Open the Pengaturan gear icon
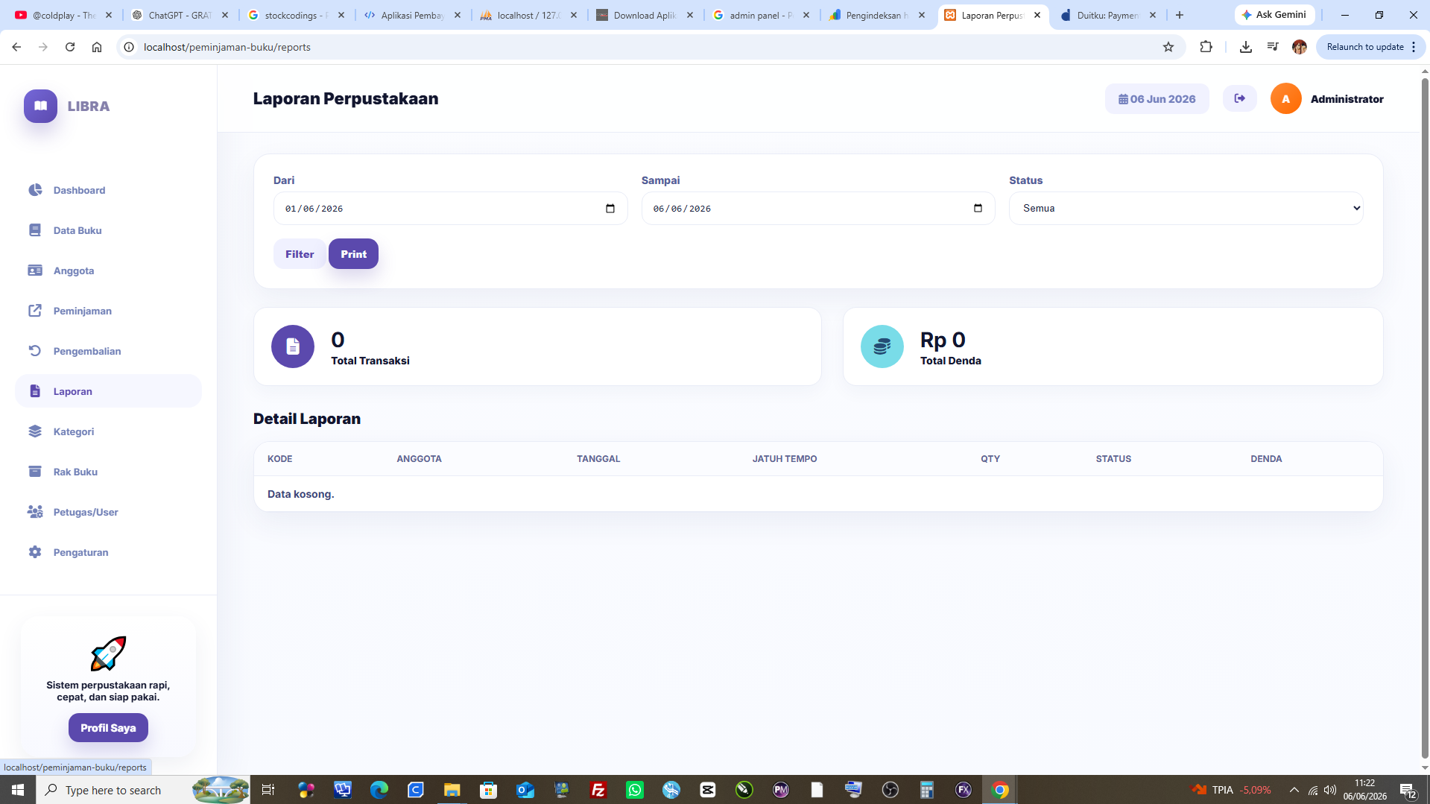Viewport: 1430px width, 804px height. click(35, 552)
